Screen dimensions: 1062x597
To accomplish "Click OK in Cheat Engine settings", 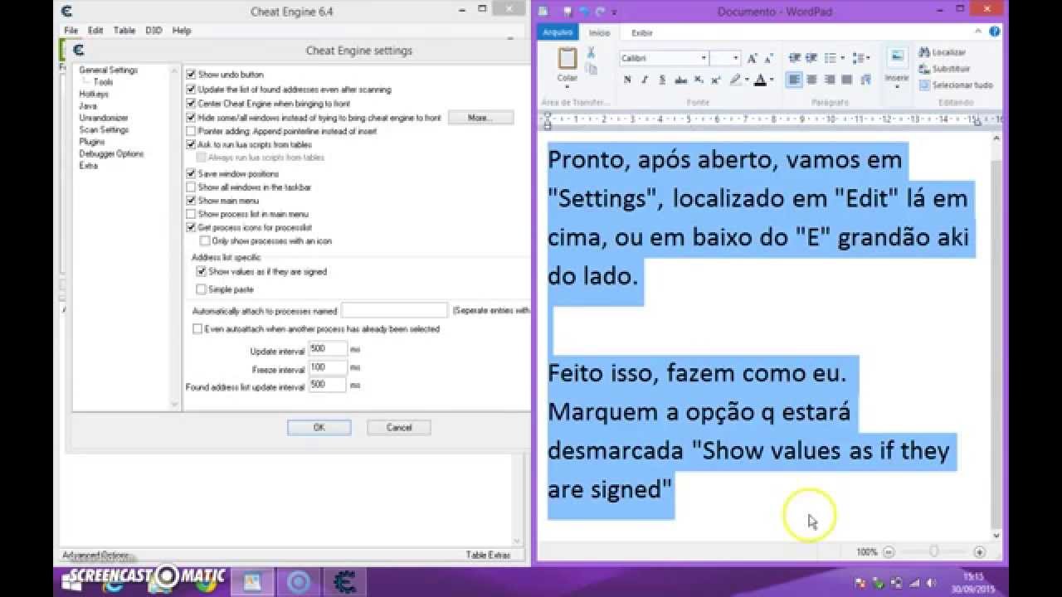I will coord(319,427).
